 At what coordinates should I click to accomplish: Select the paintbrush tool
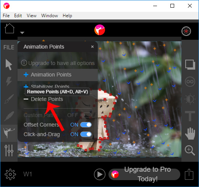9,99
